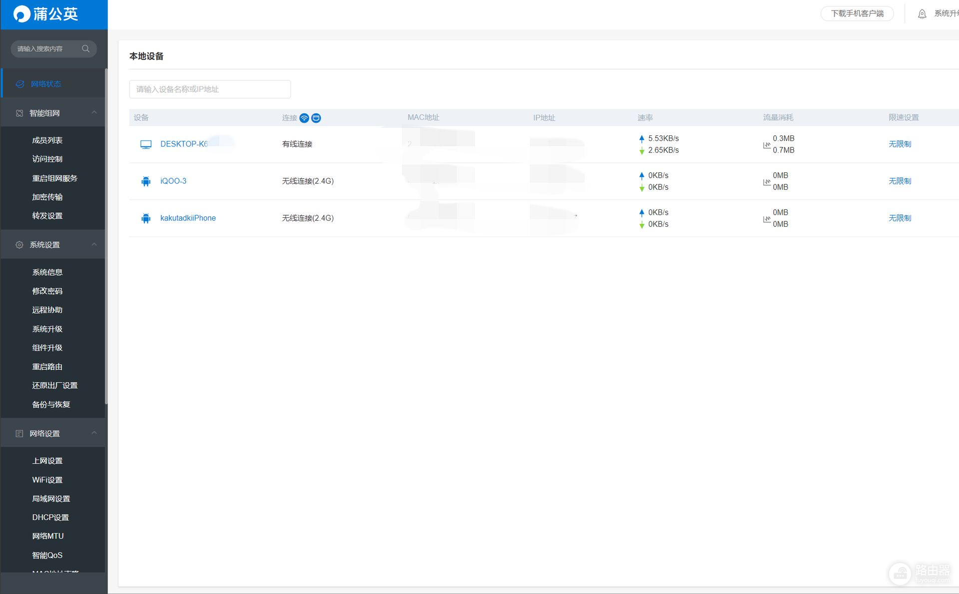
Task: Go to 智能QoS settings
Action: click(x=47, y=555)
